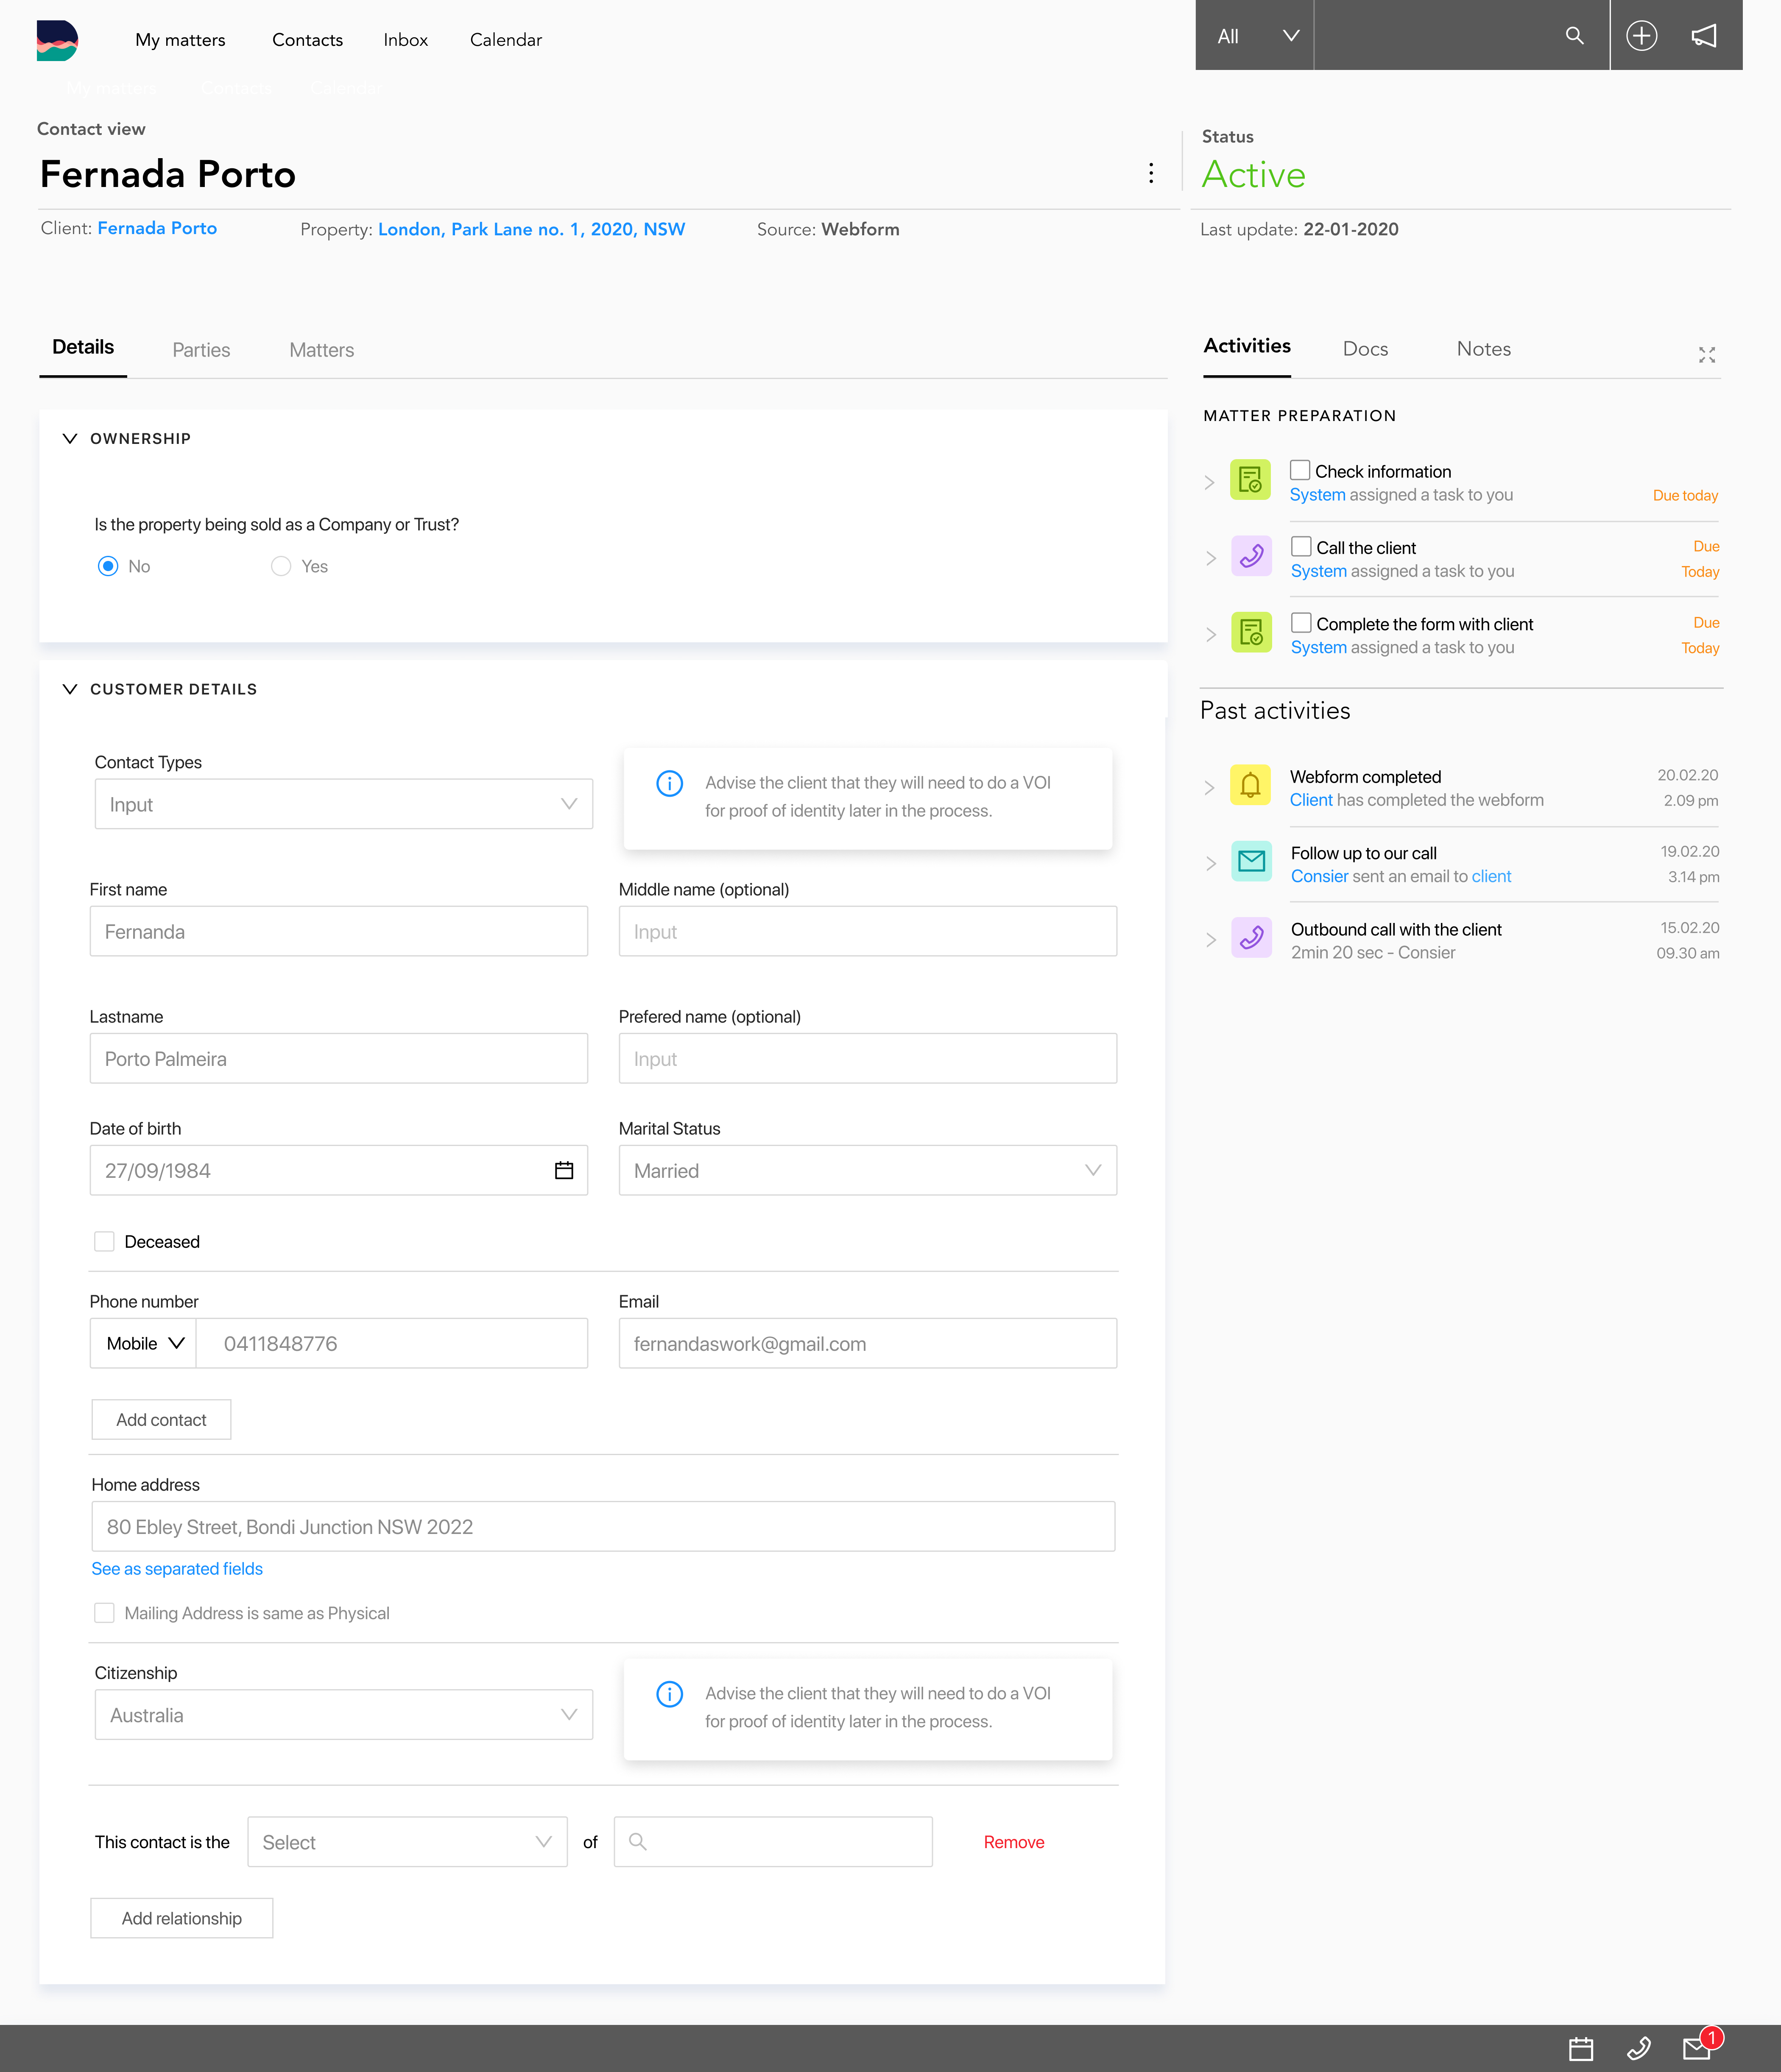
Task: Click the plus circle add icon
Action: (x=1641, y=36)
